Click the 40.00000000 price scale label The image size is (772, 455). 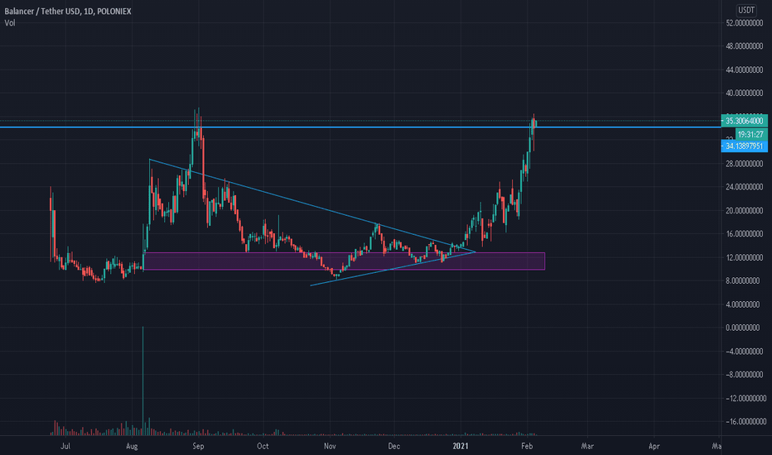(744, 93)
